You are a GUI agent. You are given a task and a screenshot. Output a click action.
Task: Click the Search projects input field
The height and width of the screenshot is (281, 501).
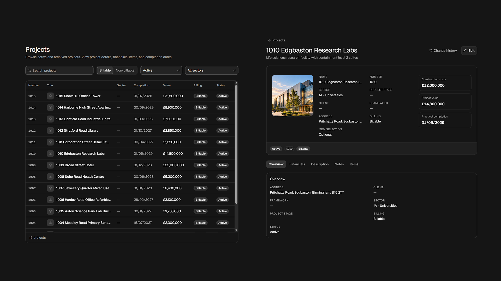pyautogui.click(x=59, y=71)
